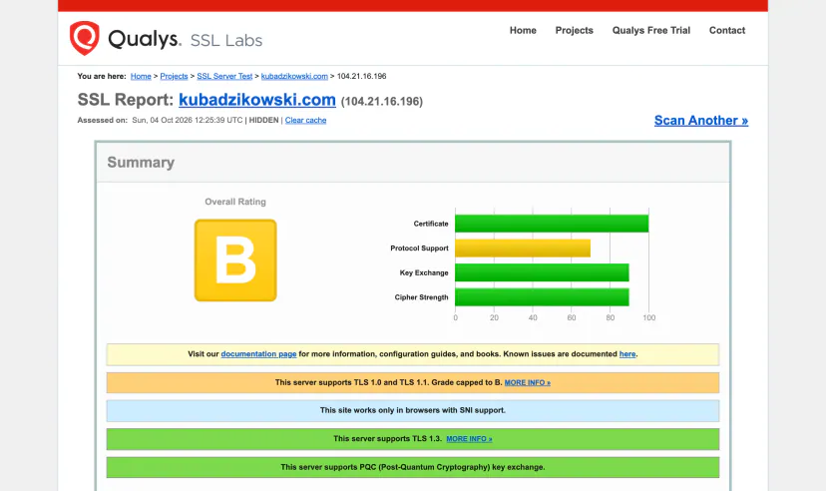Follow the Home breadcrumb link

pos(141,77)
